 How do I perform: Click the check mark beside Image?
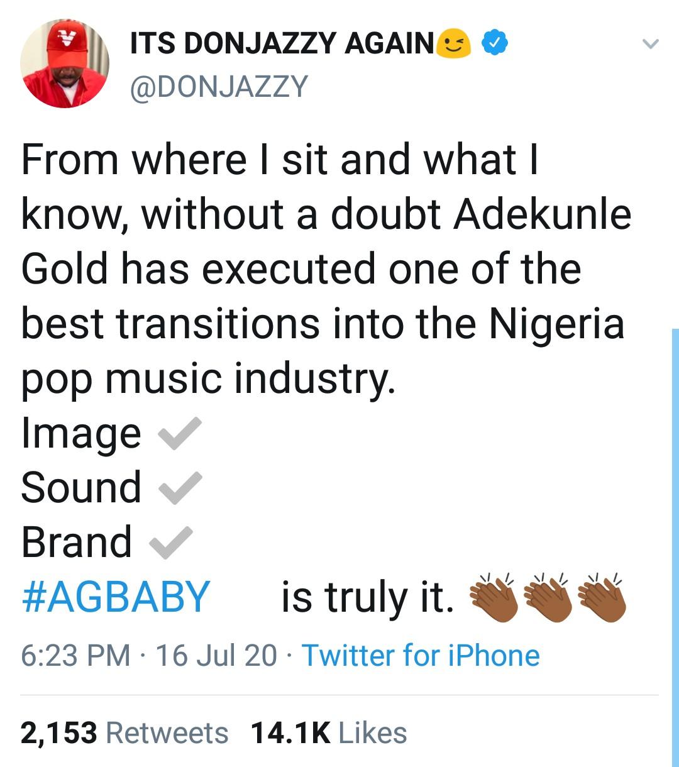coord(180,434)
